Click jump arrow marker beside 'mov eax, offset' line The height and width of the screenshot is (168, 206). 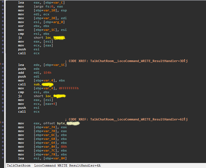coord(1,123)
